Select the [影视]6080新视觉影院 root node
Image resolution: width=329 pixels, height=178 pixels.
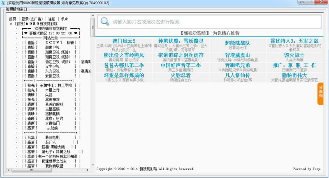point(36,24)
